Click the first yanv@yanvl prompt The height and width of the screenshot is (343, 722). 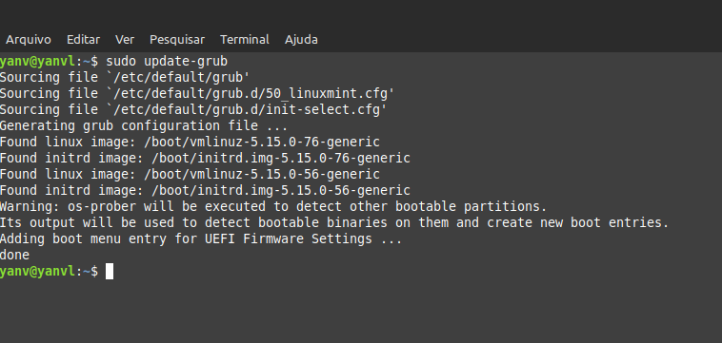[x=37, y=61]
